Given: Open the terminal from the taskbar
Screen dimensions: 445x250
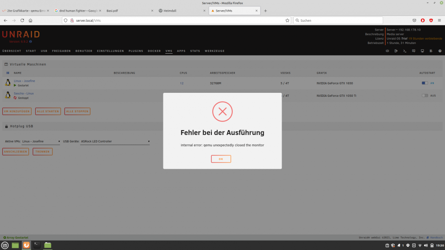Looking at the screenshot, I should pos(37,245).
